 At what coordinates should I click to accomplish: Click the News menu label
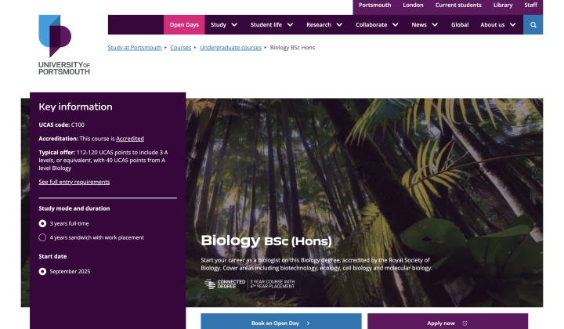419,25
